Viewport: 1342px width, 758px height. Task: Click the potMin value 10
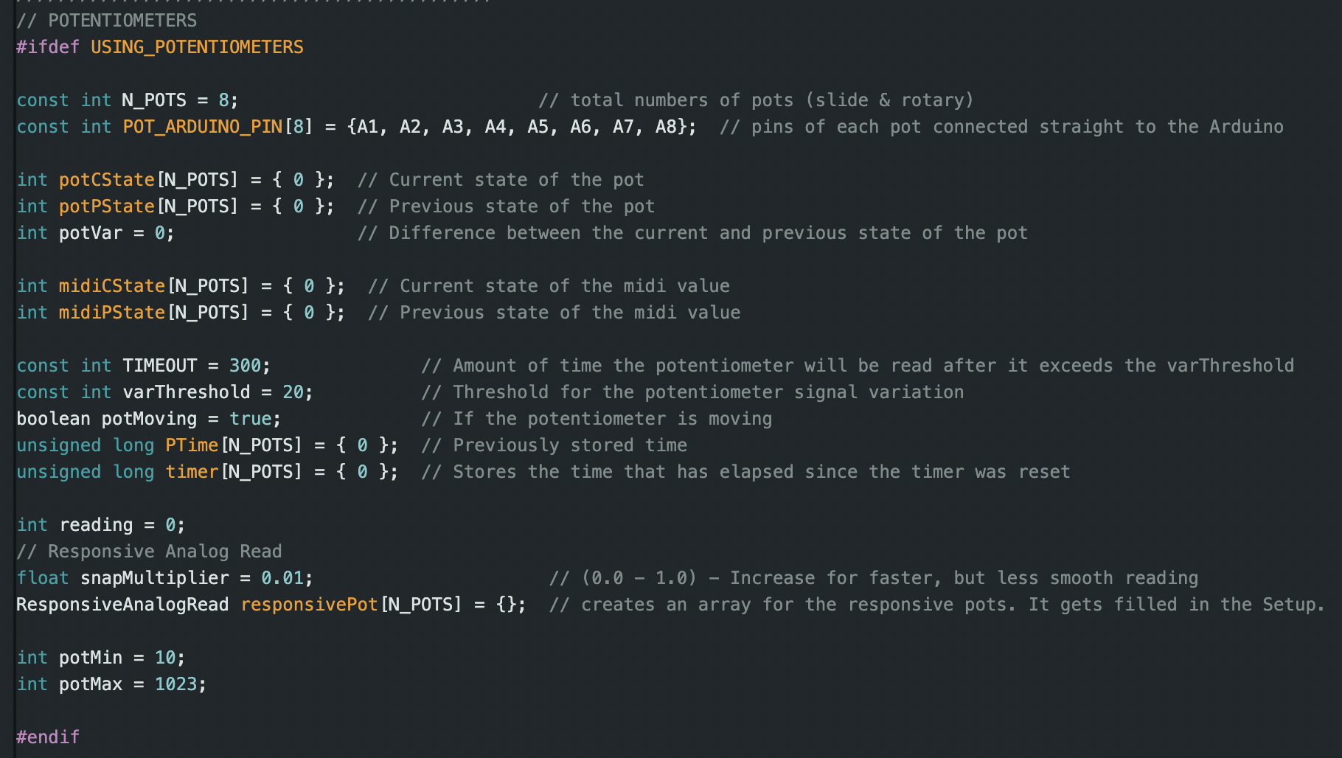165,658
